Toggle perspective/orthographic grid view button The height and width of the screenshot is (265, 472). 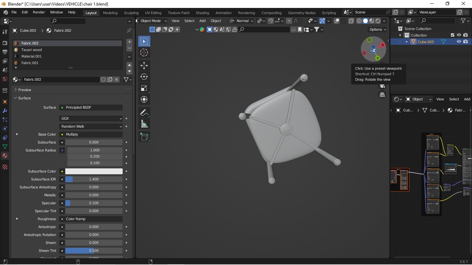(382, 95)
